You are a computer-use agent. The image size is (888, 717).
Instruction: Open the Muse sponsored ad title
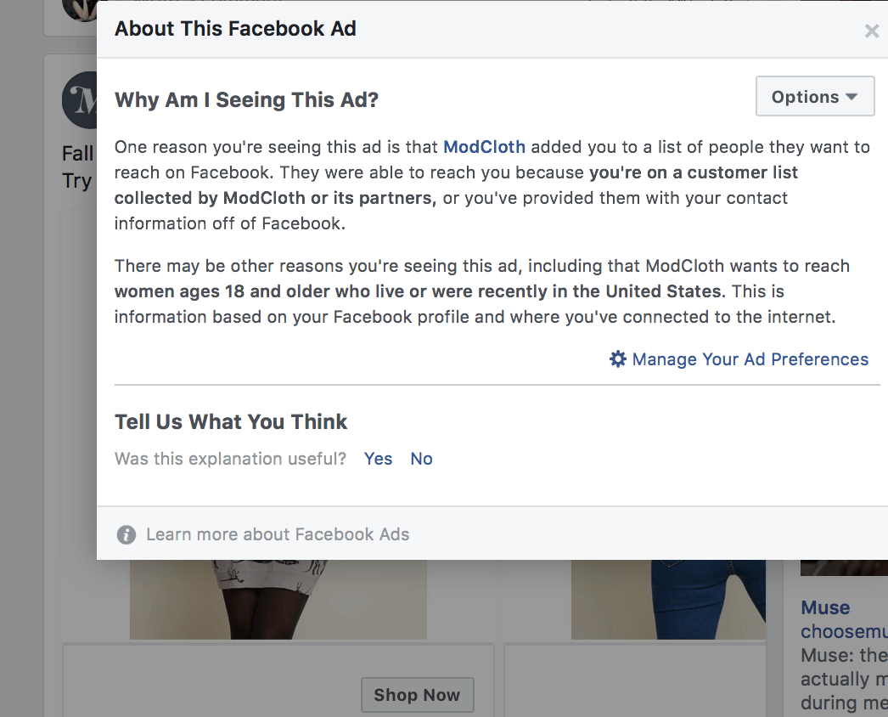point(825,607)
